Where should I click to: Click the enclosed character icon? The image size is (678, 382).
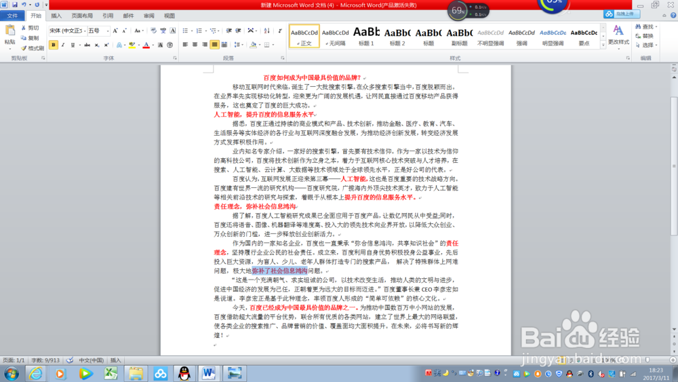(170, 45)
